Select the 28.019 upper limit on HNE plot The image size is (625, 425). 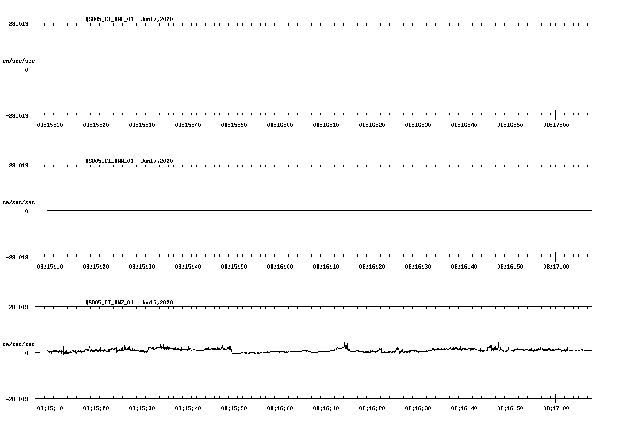click(x=18, y=23)
